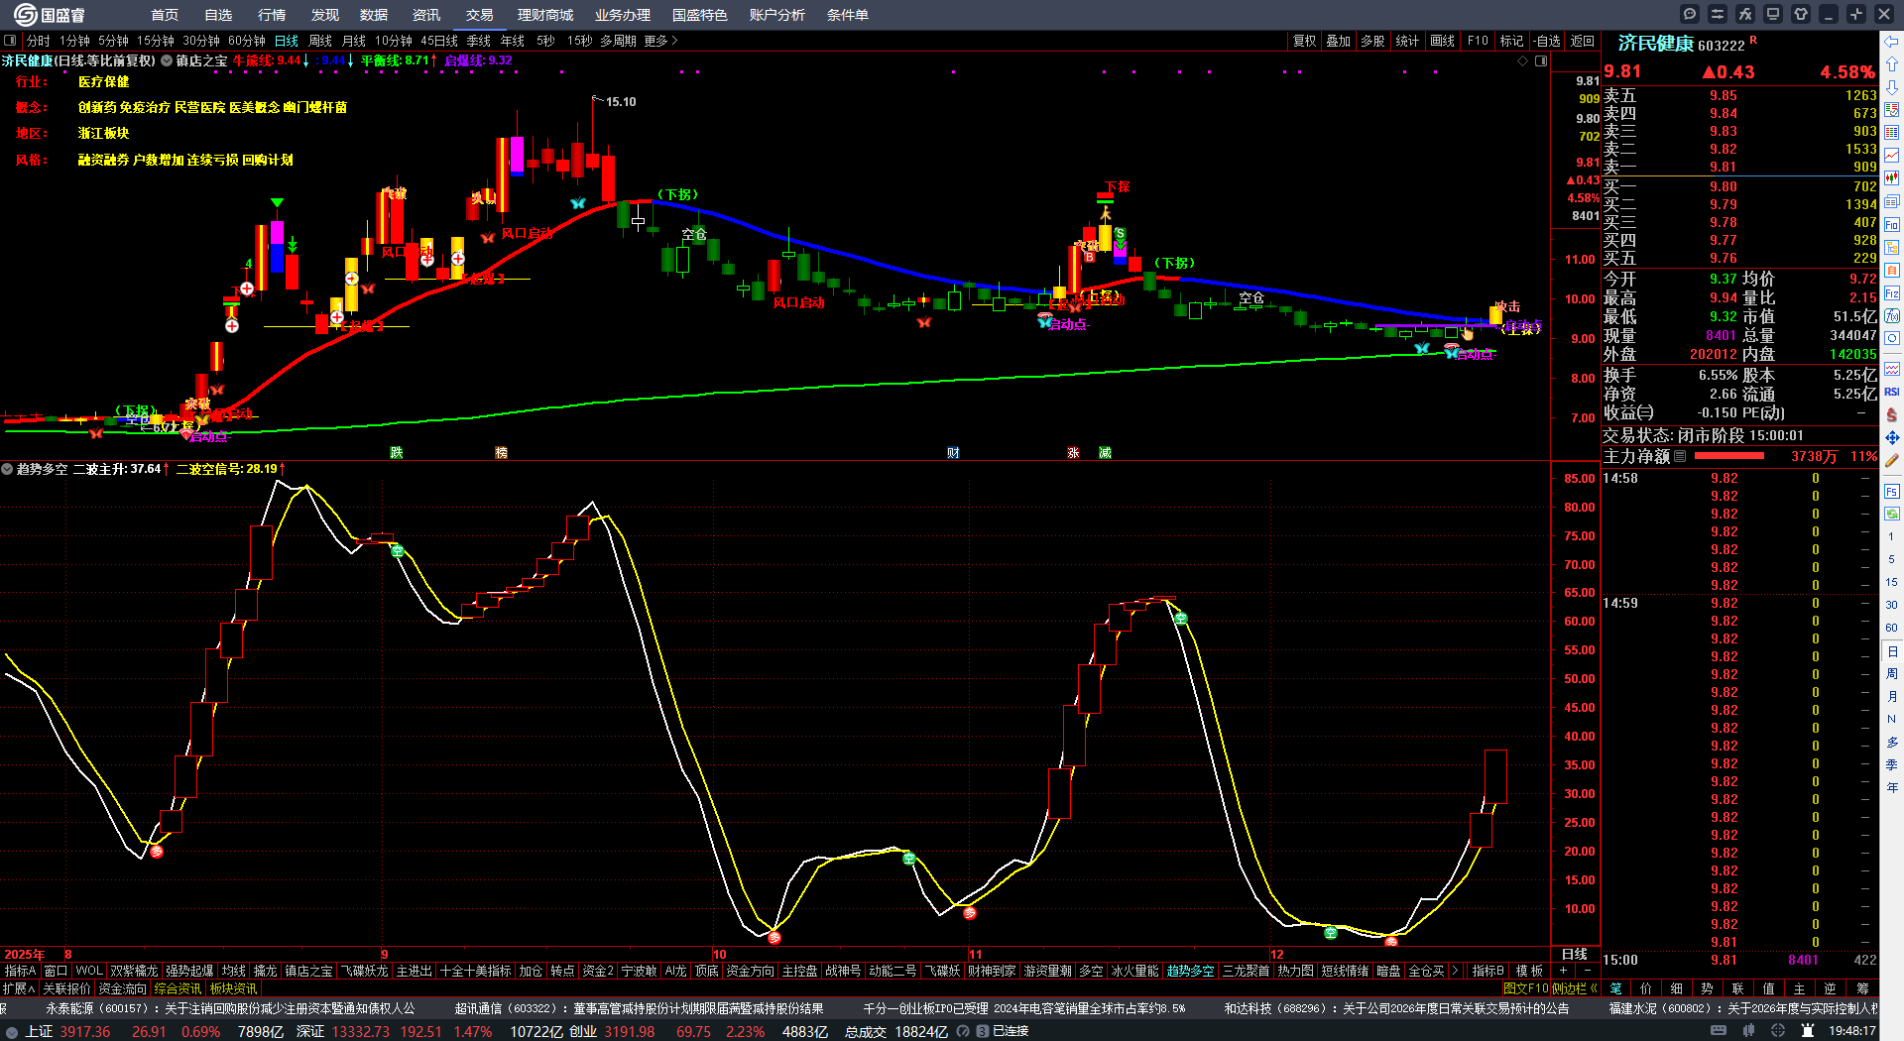
Task: Open the 图文F10 link
Action: point(1526,988)
